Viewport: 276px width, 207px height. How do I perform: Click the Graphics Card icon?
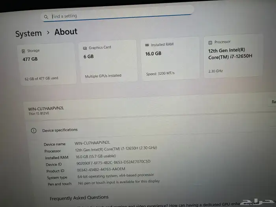(85, 48)
